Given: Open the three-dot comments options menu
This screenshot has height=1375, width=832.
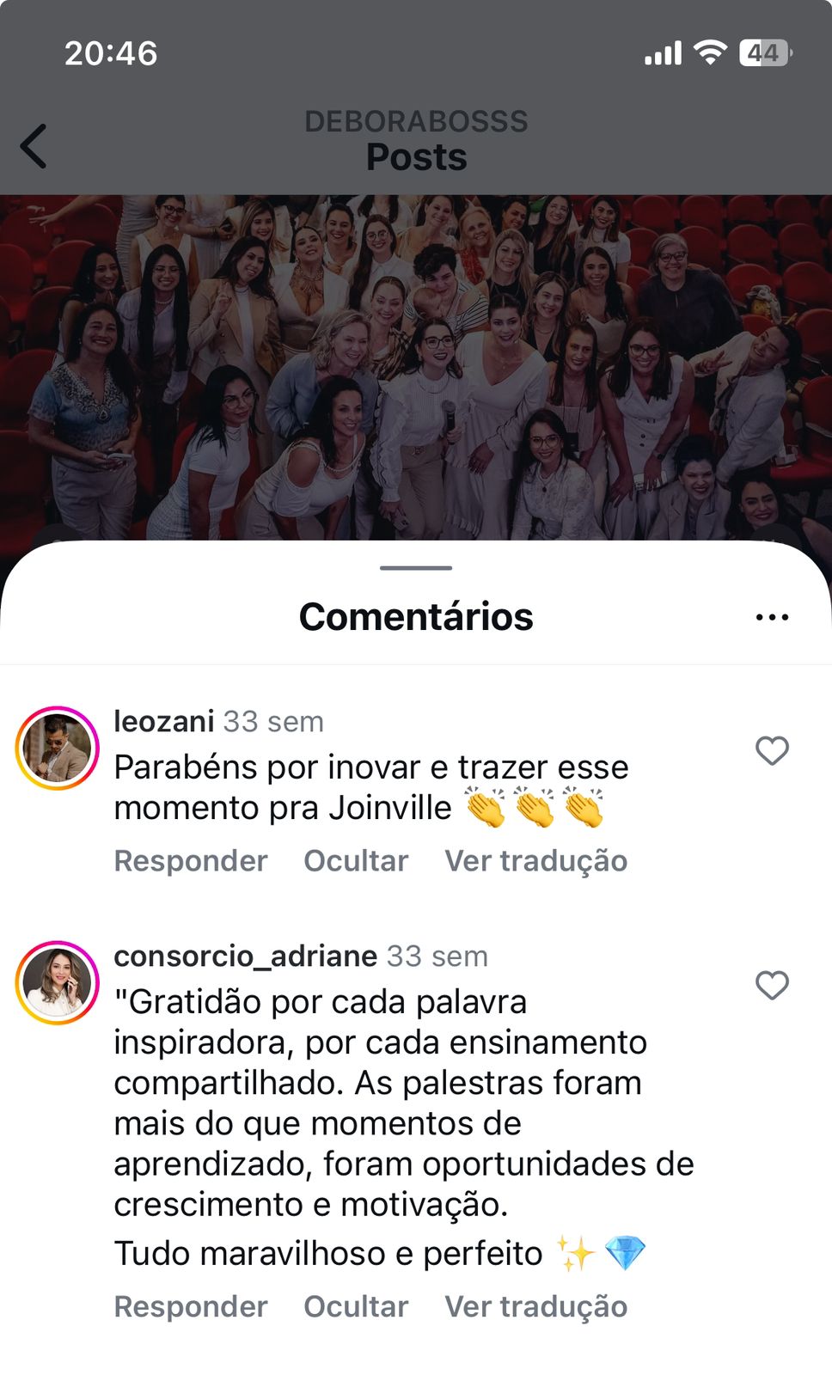Looking at the screenshot, I should click(772, 617).
